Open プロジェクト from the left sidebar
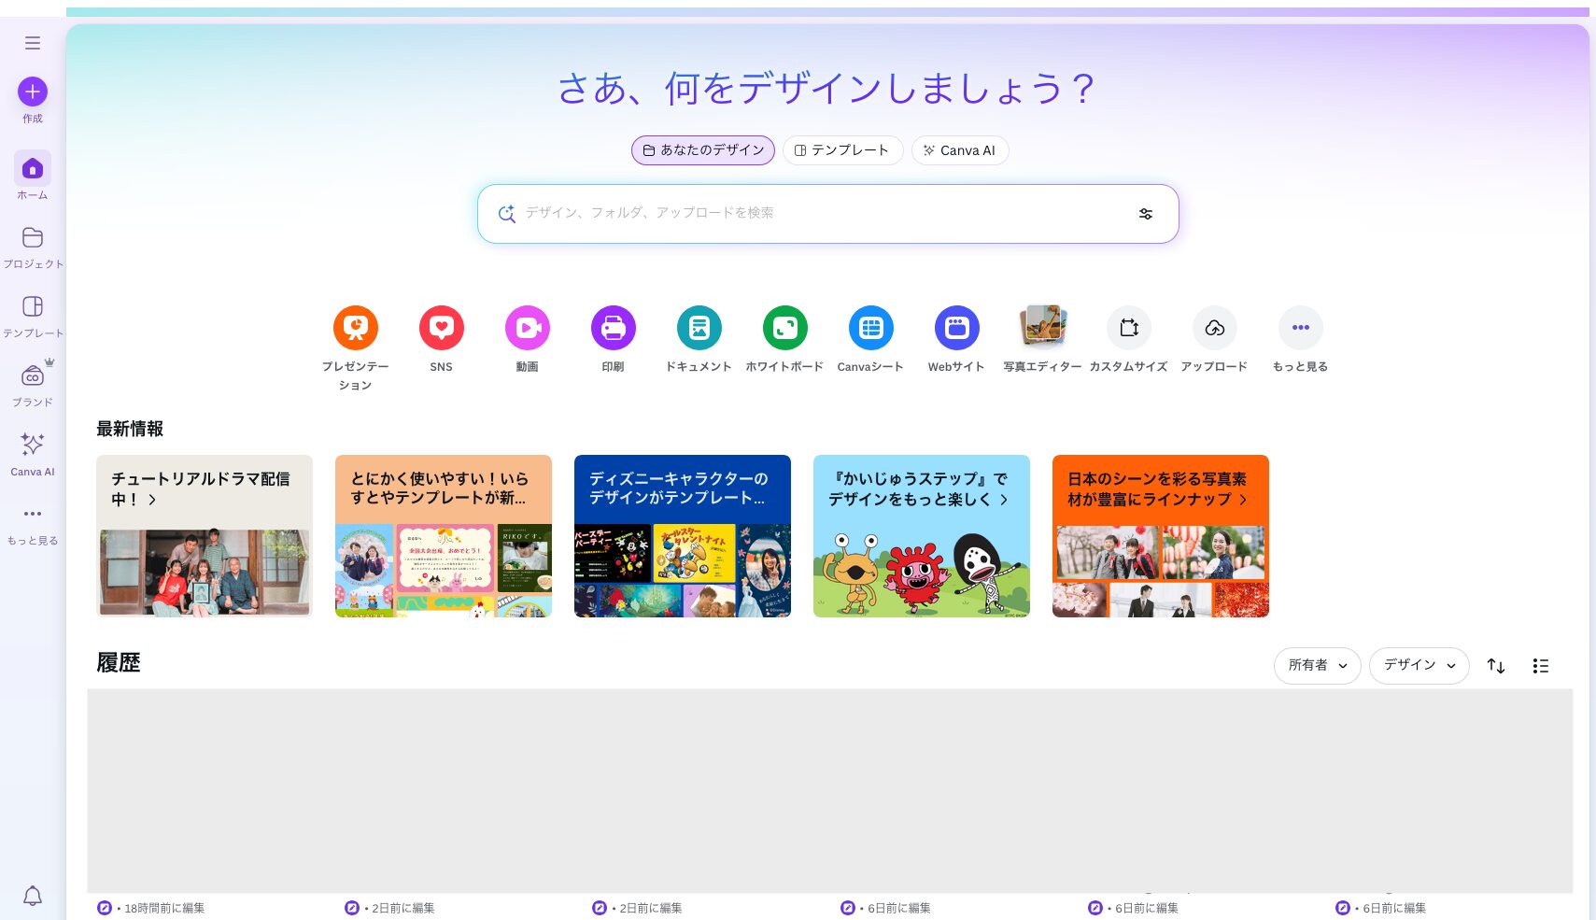The image size is (1596, 920). coord(33,247)
